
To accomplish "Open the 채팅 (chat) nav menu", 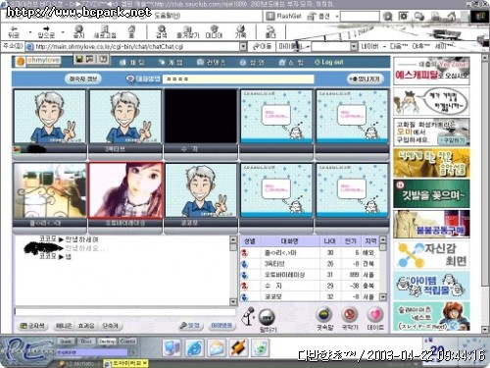I will [x=132, y=62].
